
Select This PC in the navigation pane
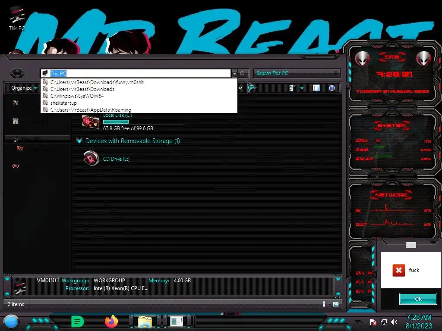(37, 139)
